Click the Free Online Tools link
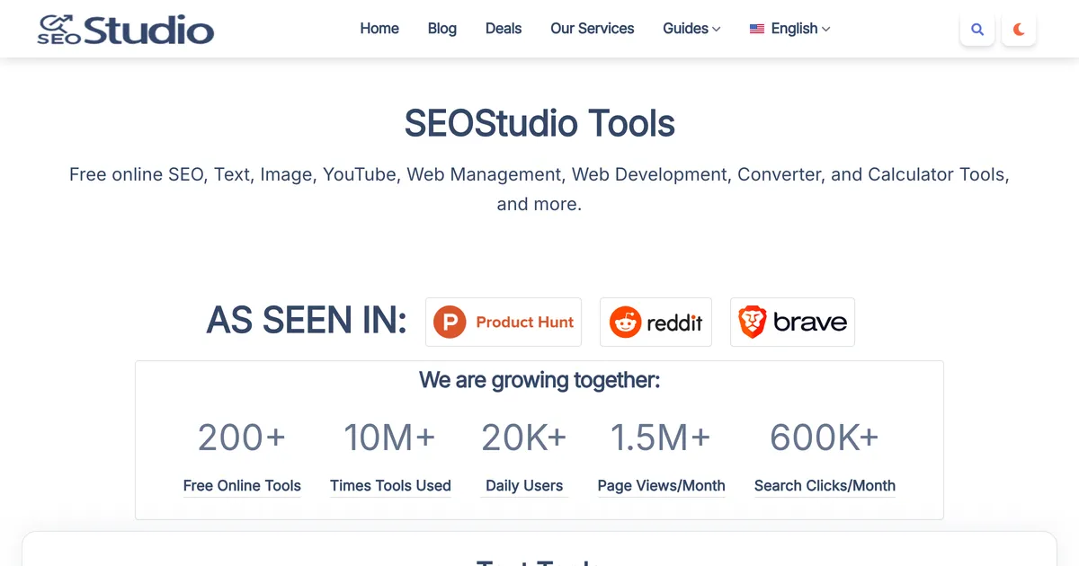 coord(241,485)
